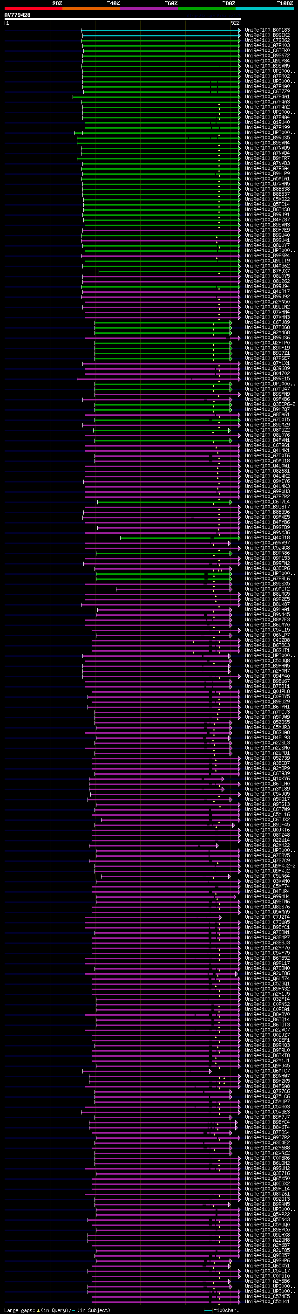Select hit label UniRef100_Q94F40

tap(267, 676)
